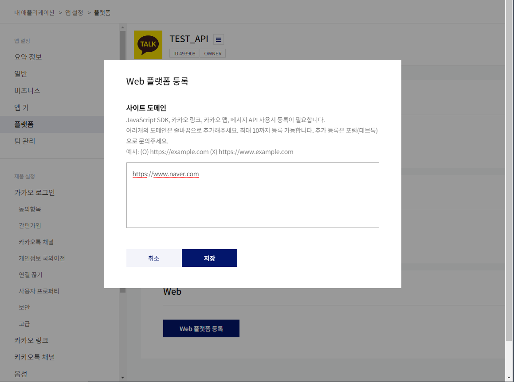Select 동의항목 submenu
This screenshot has width=514, height=382.
tap(30, 209)
